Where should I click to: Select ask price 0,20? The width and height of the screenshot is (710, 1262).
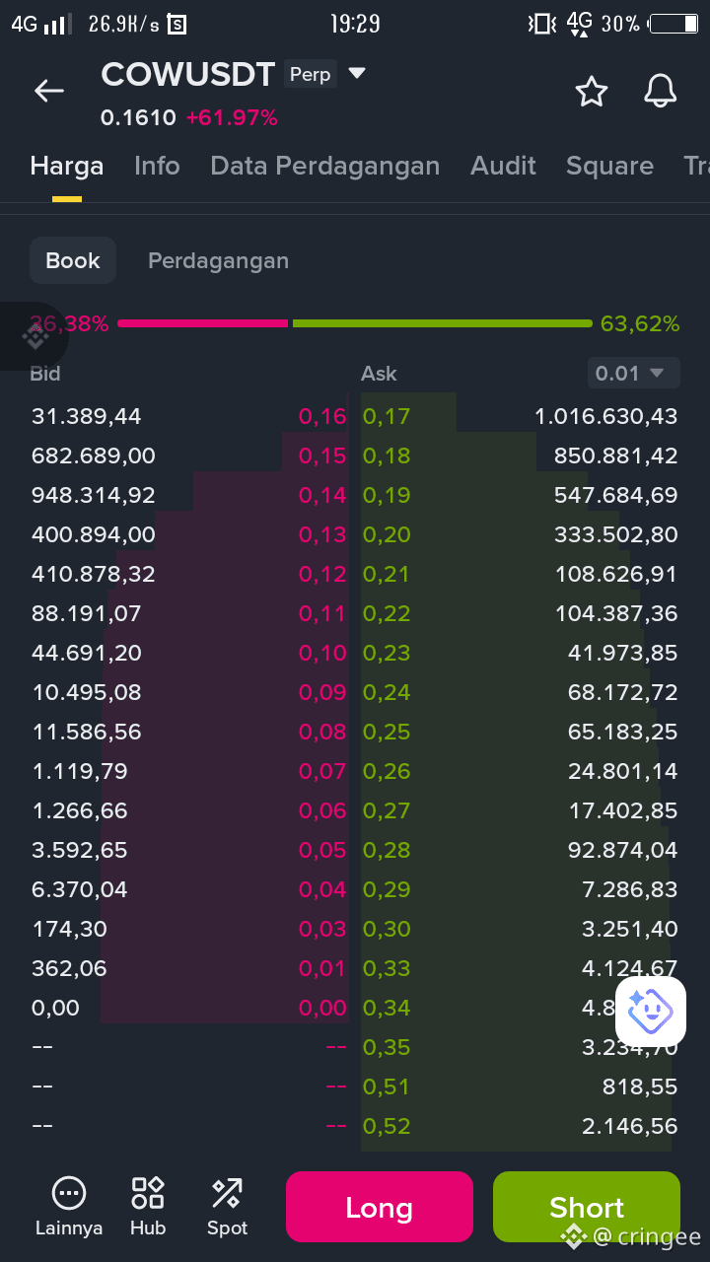click(387, 534)
